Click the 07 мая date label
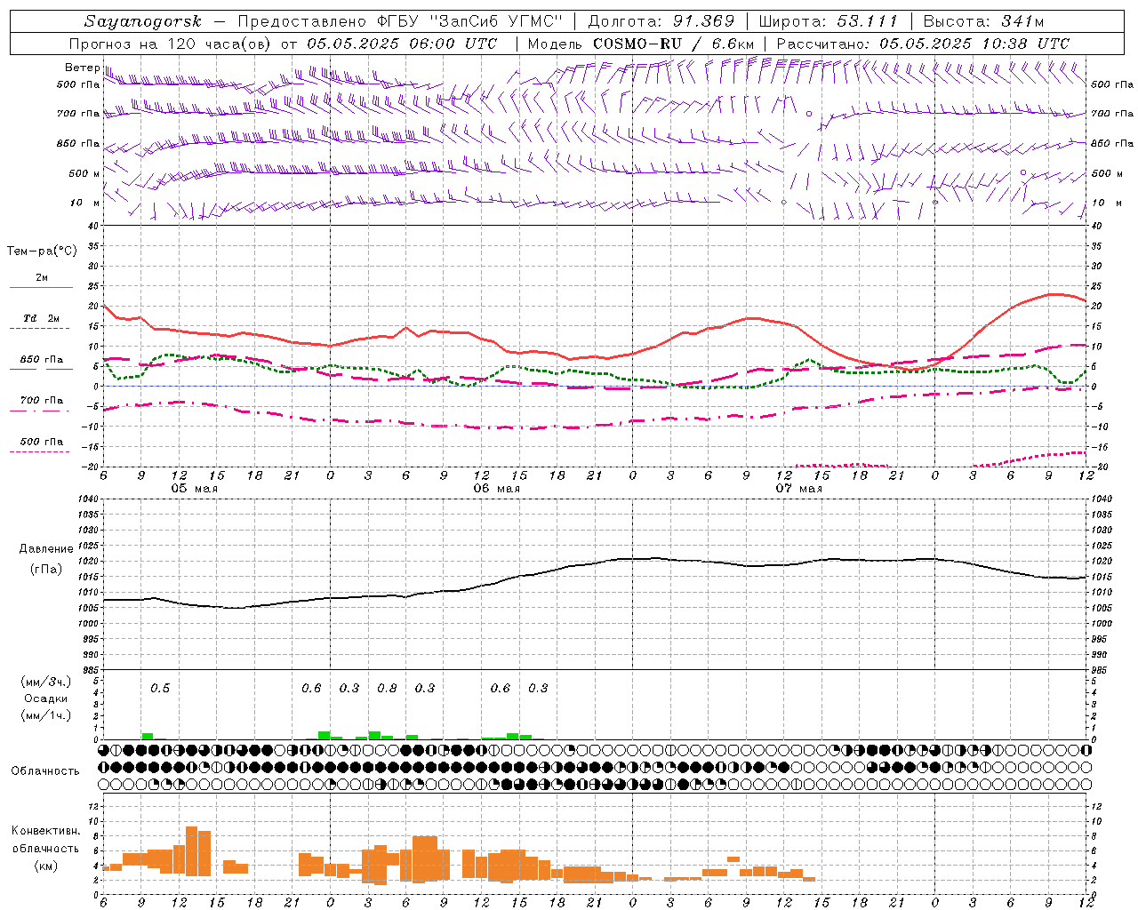 798,489
